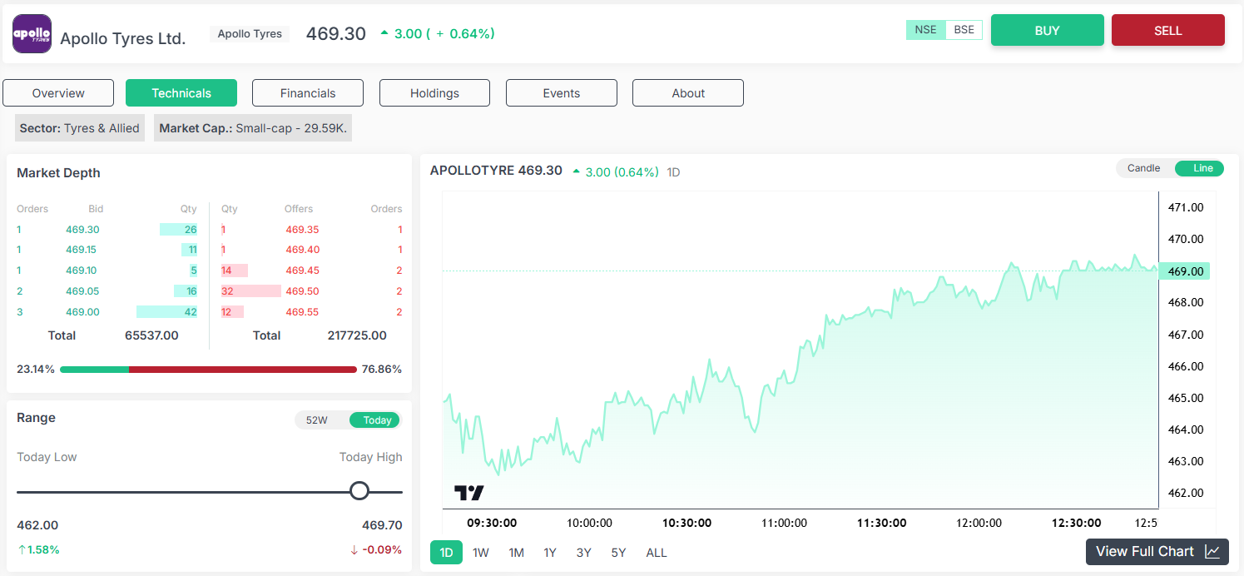The width and height of the screenshot is (1244, 576).
Task: Click the APOLLOTYRE 469.30 chart title
Action: (x=496, y=171)
